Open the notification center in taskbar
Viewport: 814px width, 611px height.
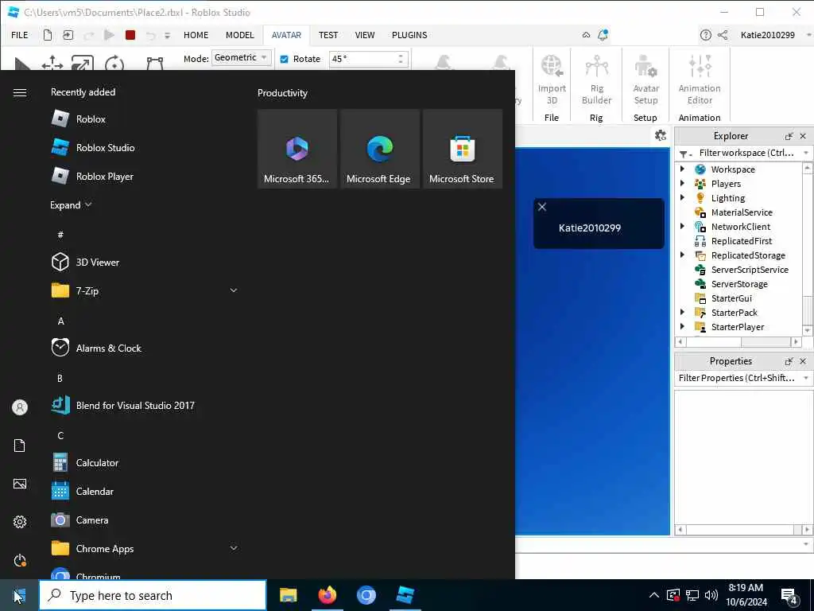(x=789, y=595)
